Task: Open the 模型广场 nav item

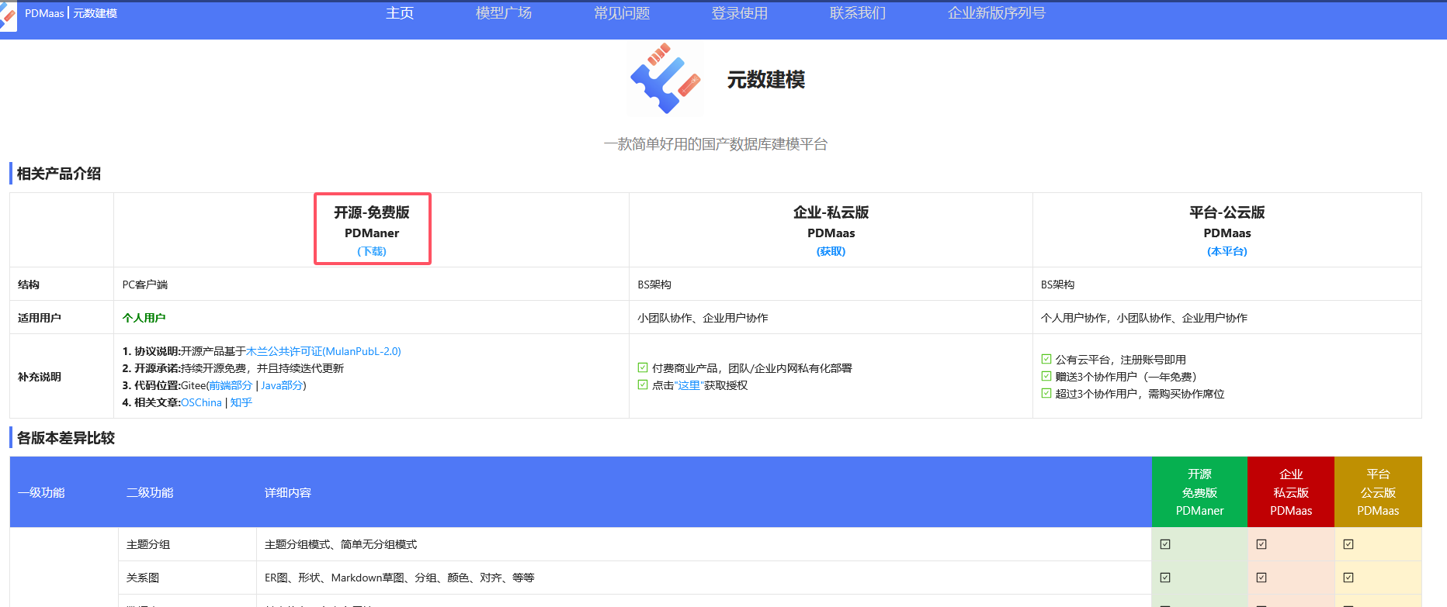Action: coord(504,13)
